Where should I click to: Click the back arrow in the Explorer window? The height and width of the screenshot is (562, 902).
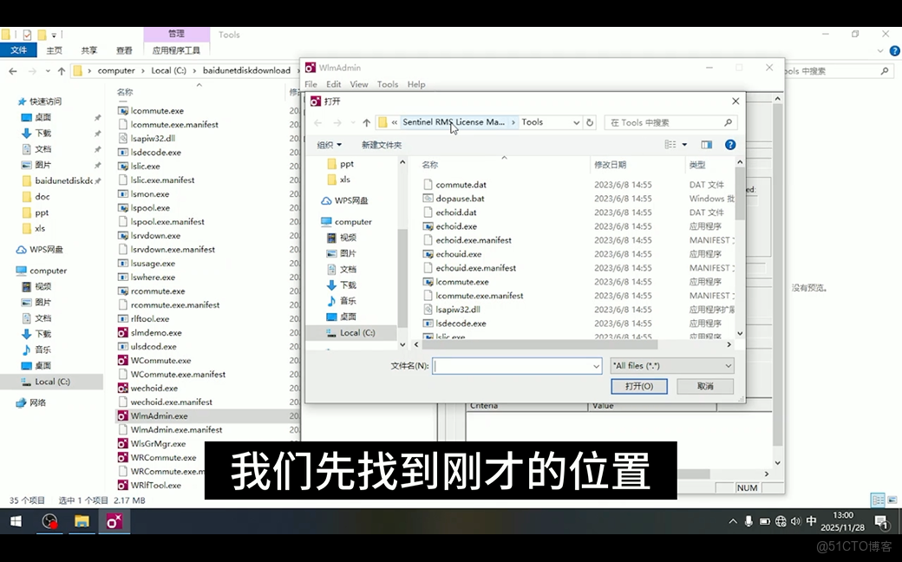click(x=12, y=70)
